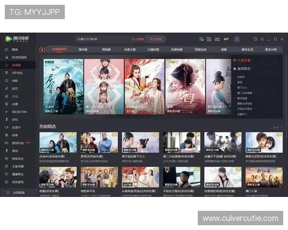288x230 pixels.
Task: Click the flame icon next to recommendations
Action: tap(235, 69)
